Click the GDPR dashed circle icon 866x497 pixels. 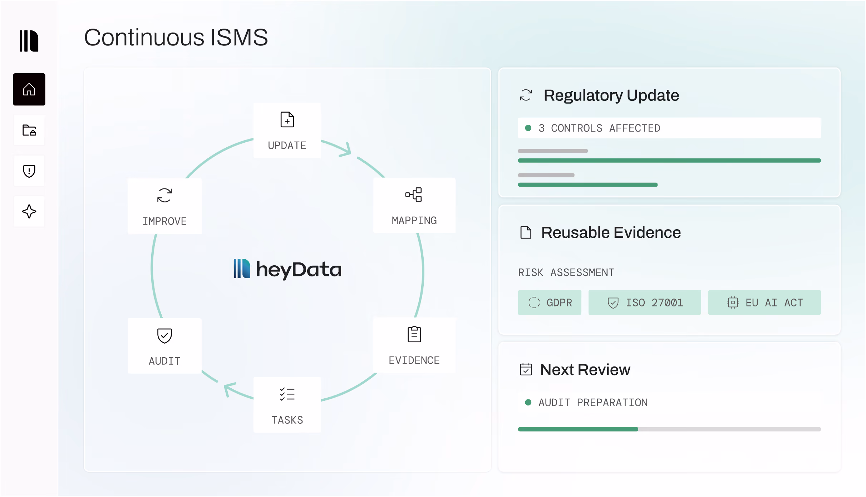(534, 302)
